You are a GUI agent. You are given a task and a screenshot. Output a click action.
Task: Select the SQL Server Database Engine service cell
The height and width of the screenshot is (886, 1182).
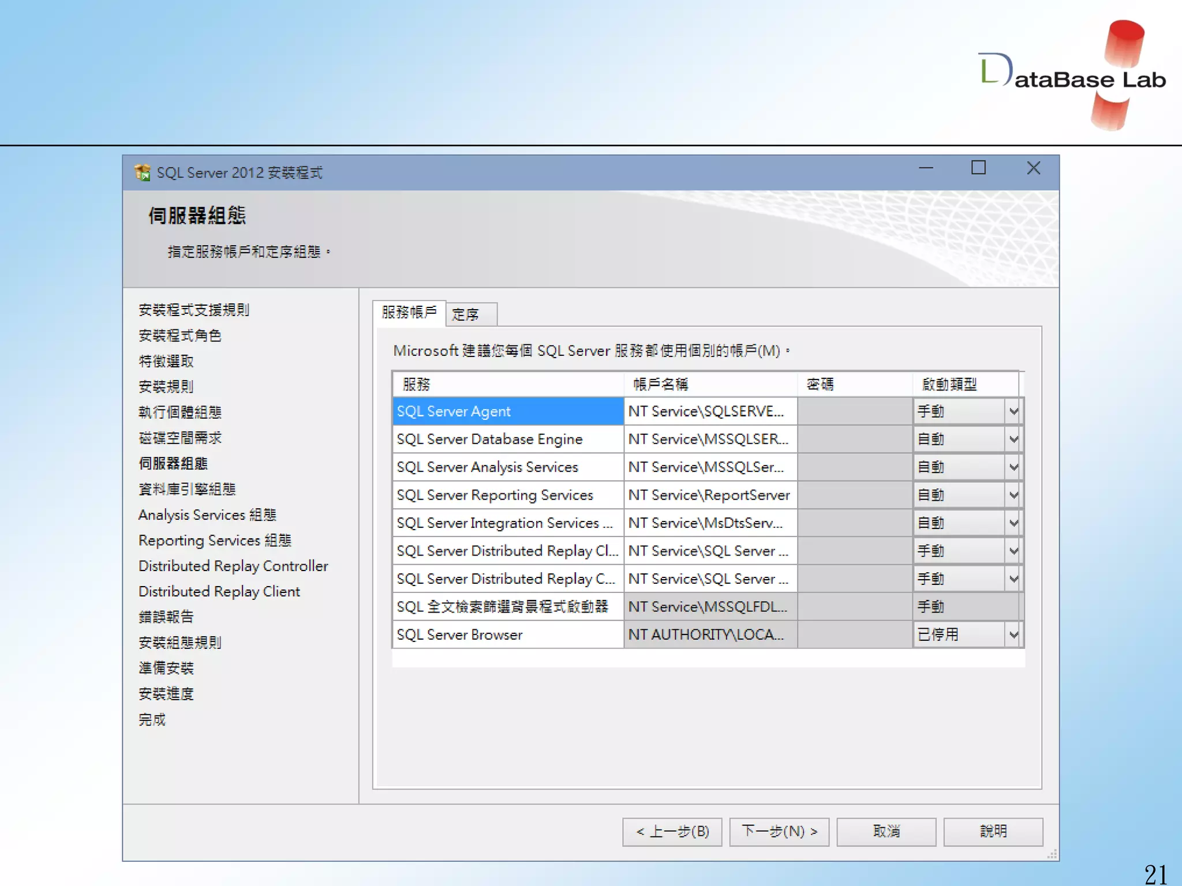[508, 440]
